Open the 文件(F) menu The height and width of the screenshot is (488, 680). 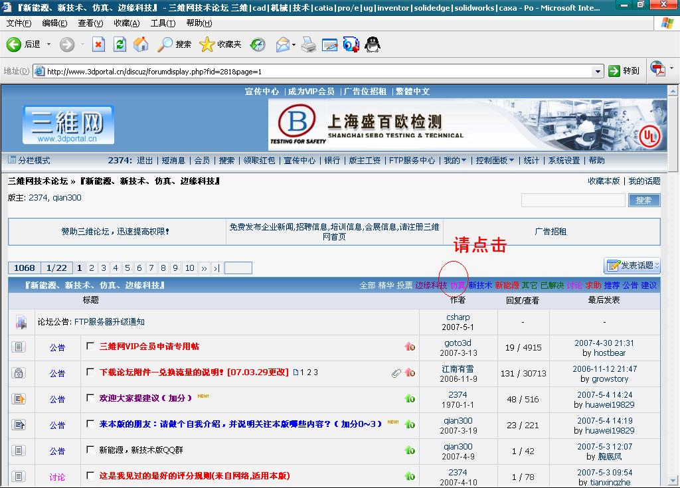point(19,23)
